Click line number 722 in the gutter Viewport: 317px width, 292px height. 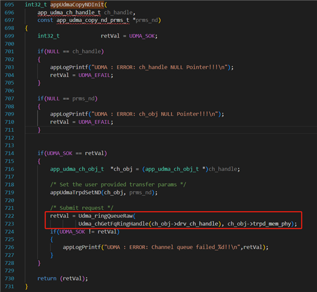(9, 216)
